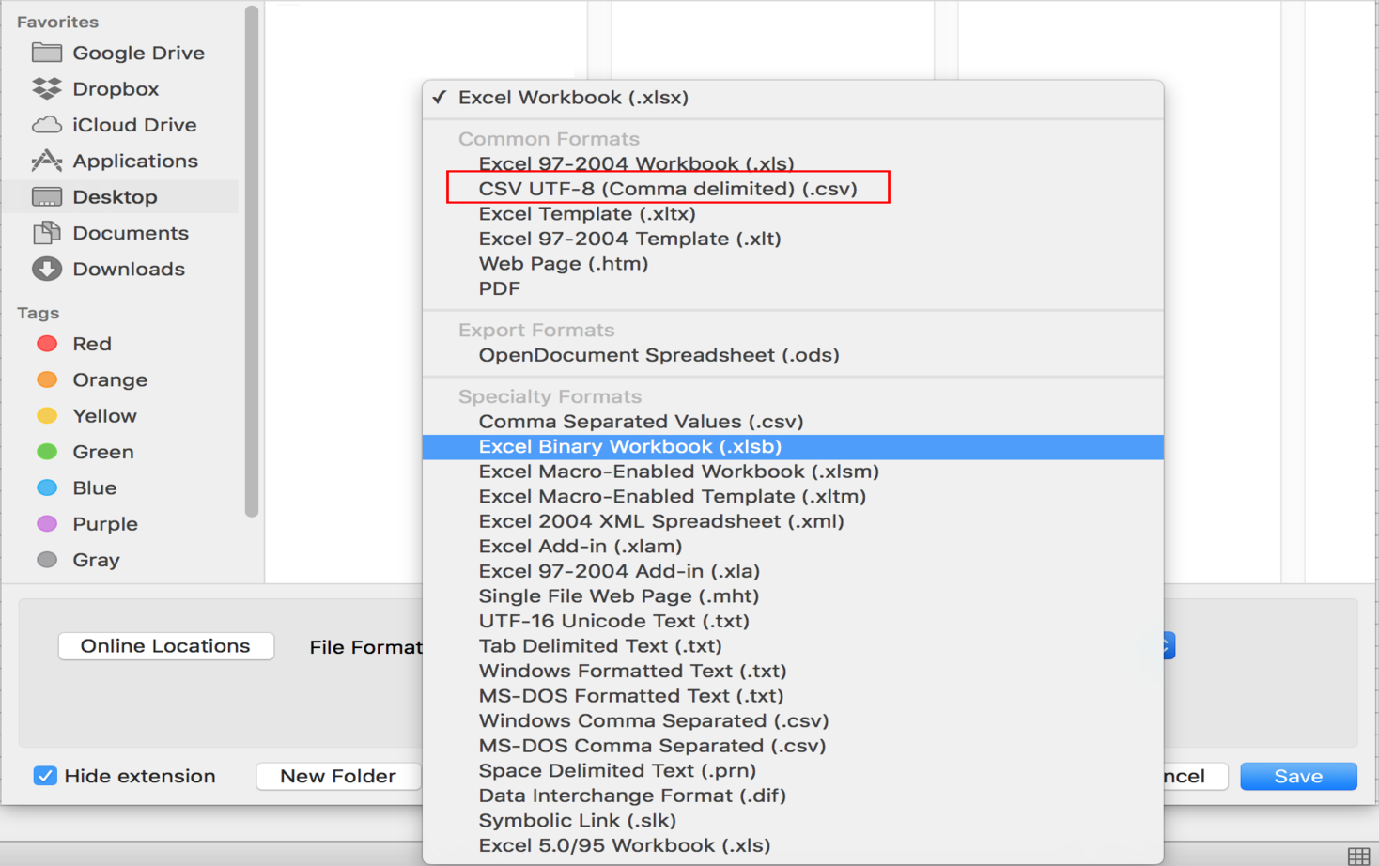Viewport: 1379px width, 866px height.
Task: Select the Red tag color dot
Action: (x=46, y=344)
